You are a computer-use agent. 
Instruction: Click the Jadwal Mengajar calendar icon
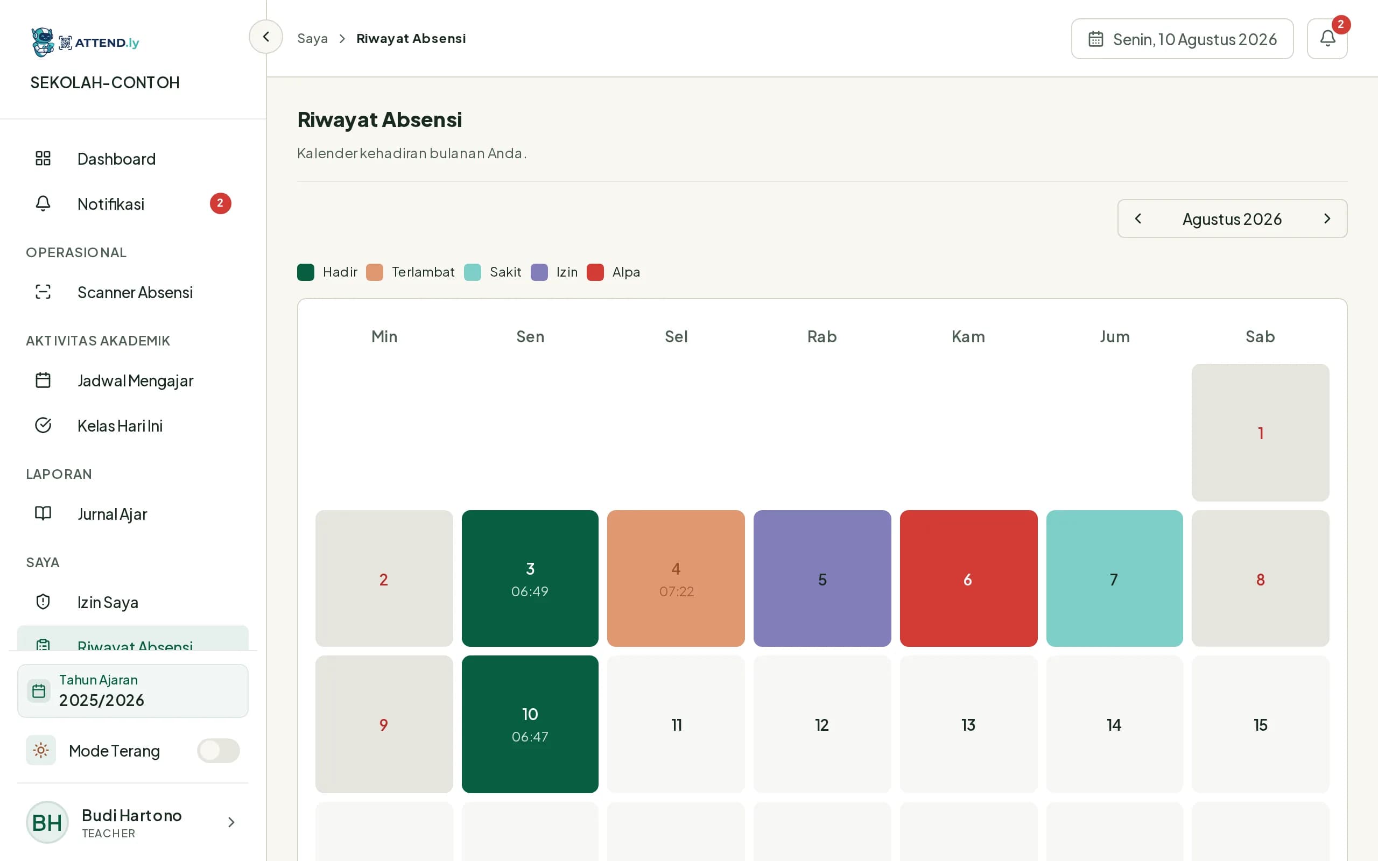pos(43,380)
